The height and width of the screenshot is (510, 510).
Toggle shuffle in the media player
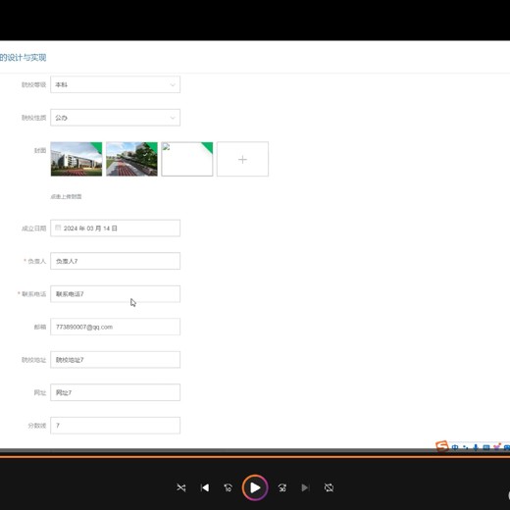point(181,487)
